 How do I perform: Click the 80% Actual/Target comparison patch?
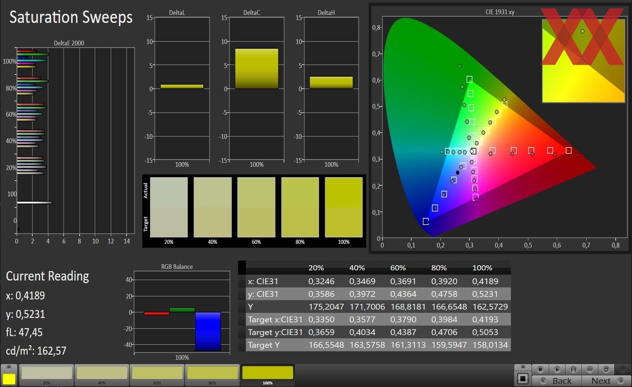click(x=300, y=207)
